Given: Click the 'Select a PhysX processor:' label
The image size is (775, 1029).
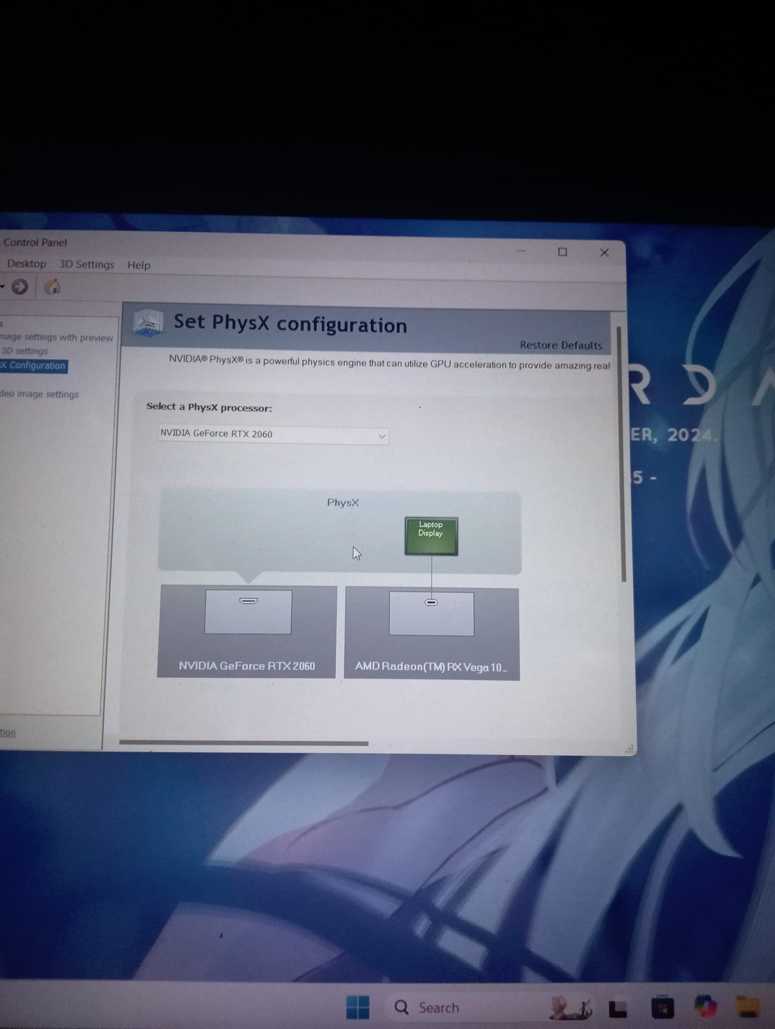Looking at the screenshot, I should click(209, 407).
